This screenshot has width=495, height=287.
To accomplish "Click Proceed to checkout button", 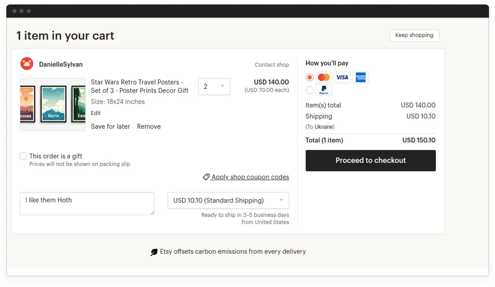I will pos(371,161).
